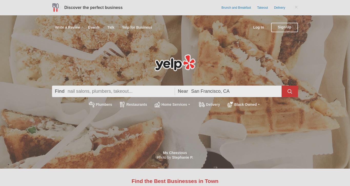Click the Yelp logo
The image size is (350, 186).
(175, 63)
